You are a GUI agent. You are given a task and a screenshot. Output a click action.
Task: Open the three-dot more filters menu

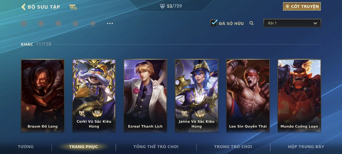(110, 24)
